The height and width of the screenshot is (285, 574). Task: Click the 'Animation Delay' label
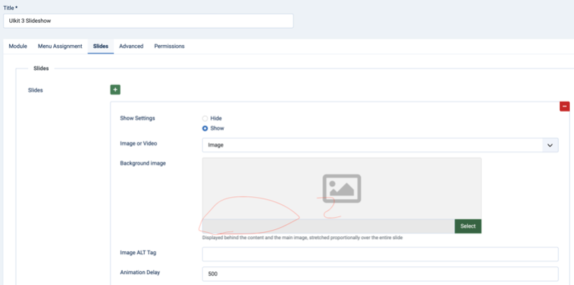[x=140, y=272]
